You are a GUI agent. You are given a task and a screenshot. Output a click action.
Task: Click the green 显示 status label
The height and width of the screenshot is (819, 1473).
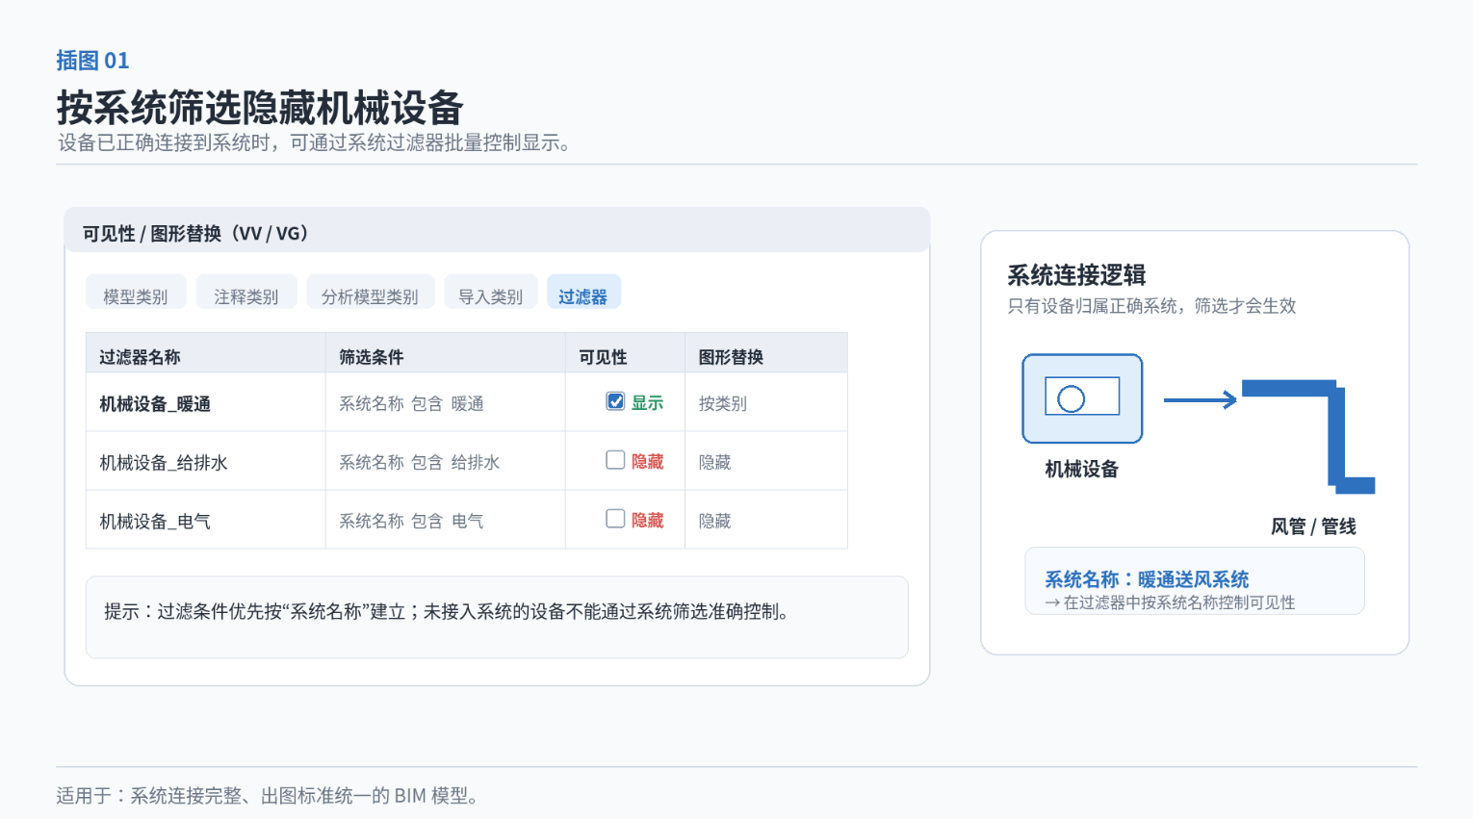click(x=648, y=403)
